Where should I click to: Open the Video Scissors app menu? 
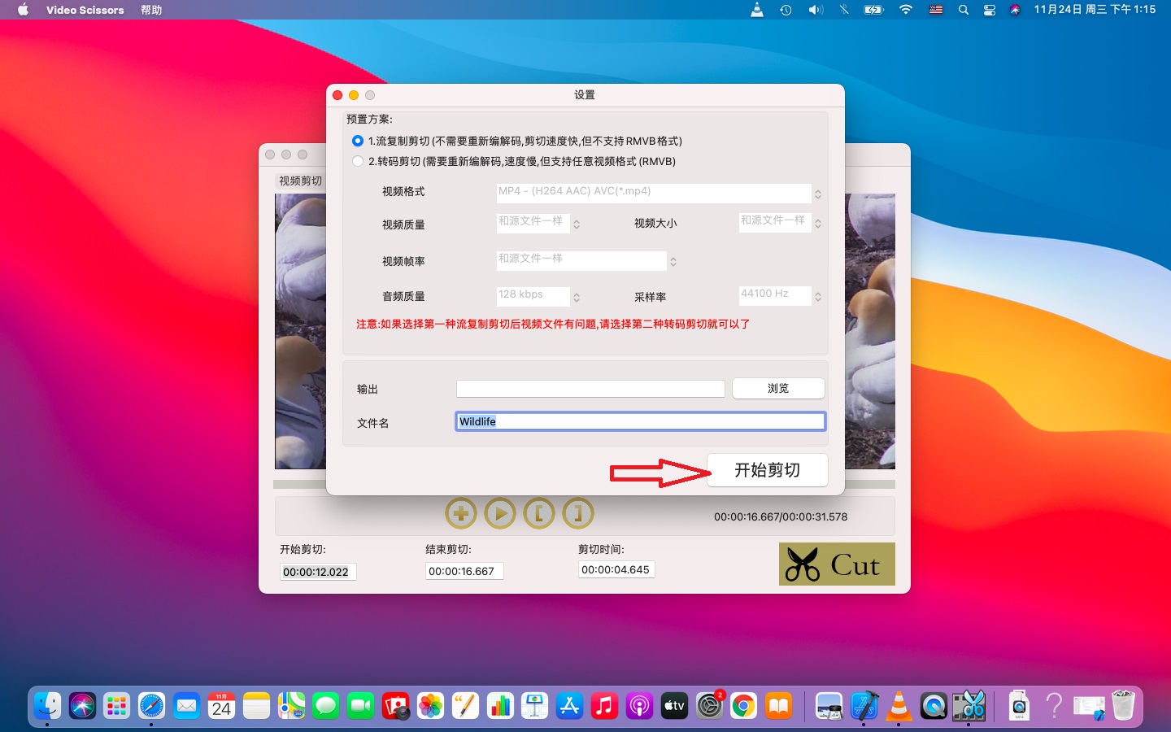[85, 10]
